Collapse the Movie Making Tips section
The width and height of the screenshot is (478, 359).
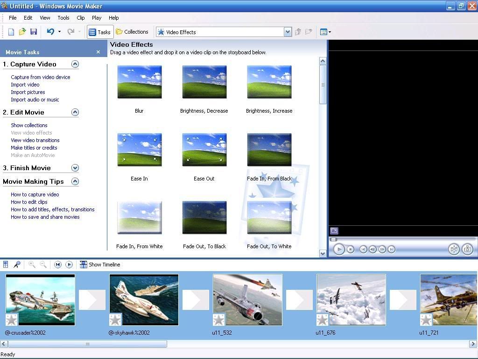pos(75,181)
